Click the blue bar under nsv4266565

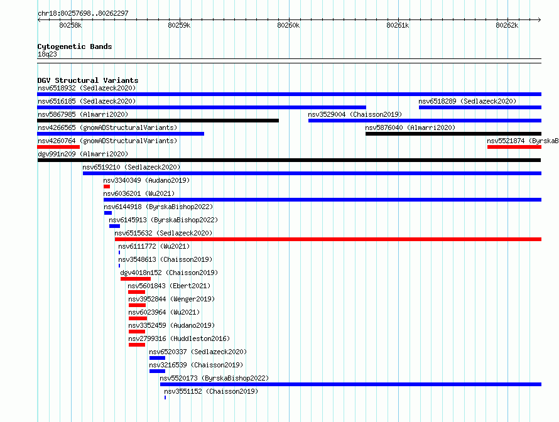(x=121, y=134)
